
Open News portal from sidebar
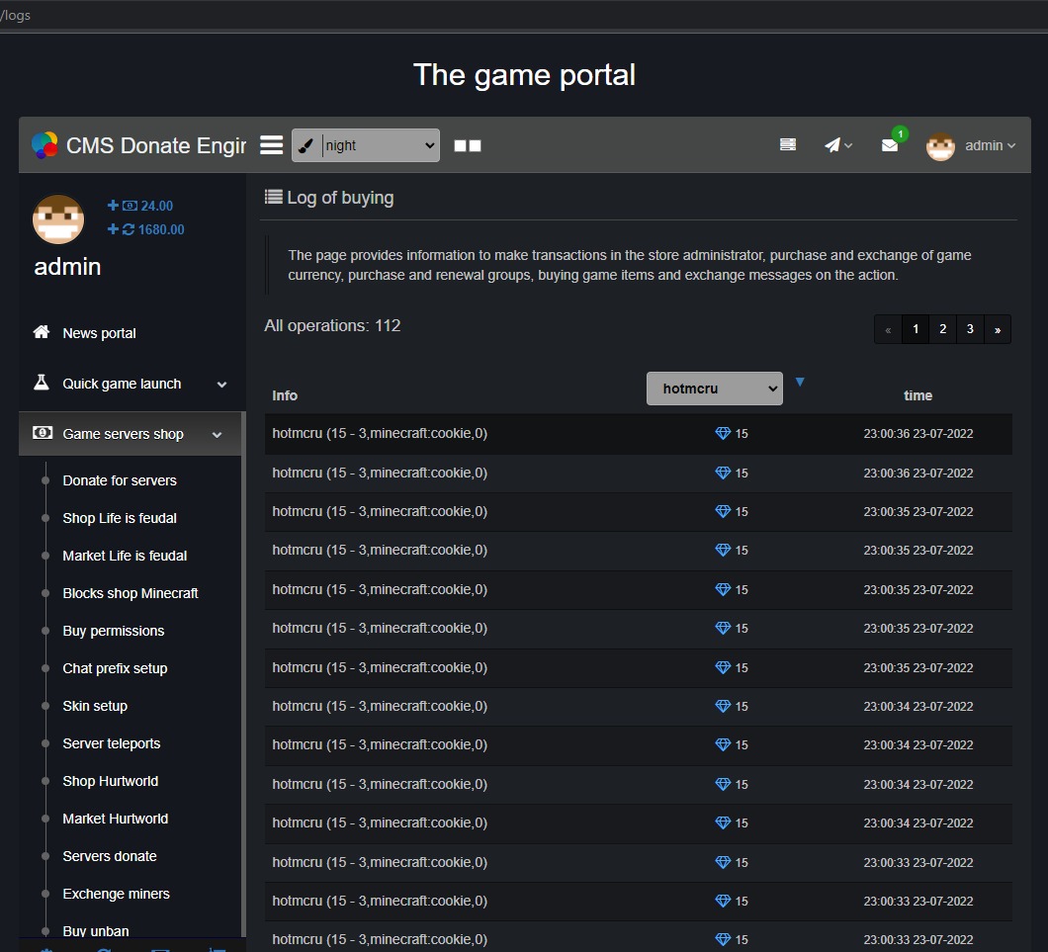click(99, 333)
